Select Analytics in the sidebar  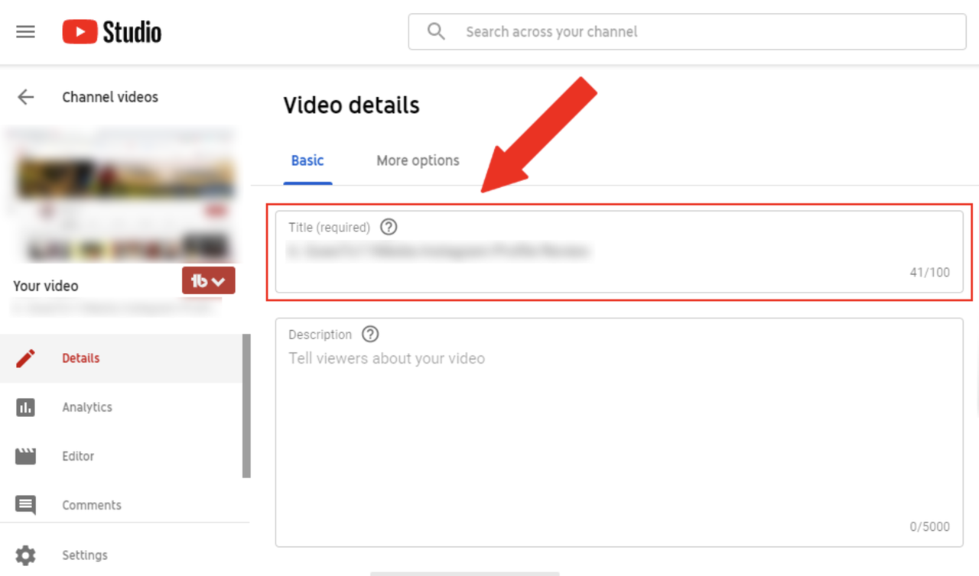click(x=86, y=407)
